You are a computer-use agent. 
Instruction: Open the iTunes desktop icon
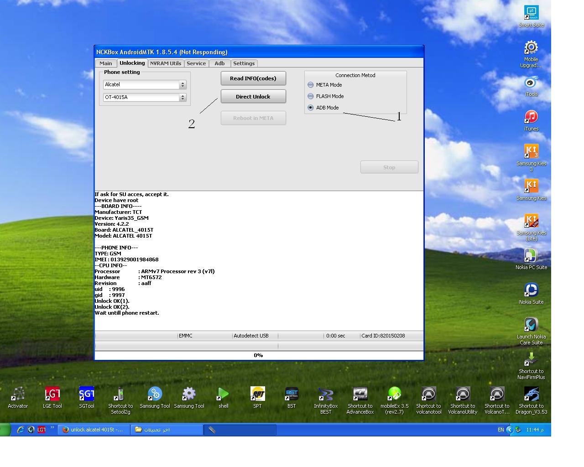point(531,120)
